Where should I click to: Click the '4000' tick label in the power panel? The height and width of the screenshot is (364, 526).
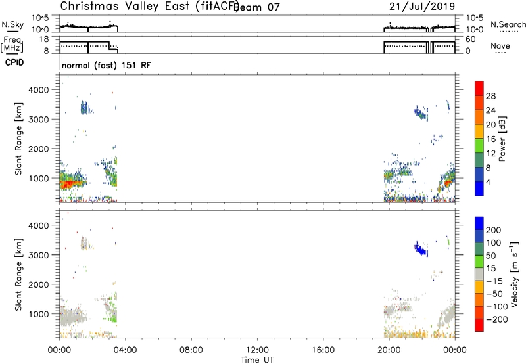tap(38, 90)
